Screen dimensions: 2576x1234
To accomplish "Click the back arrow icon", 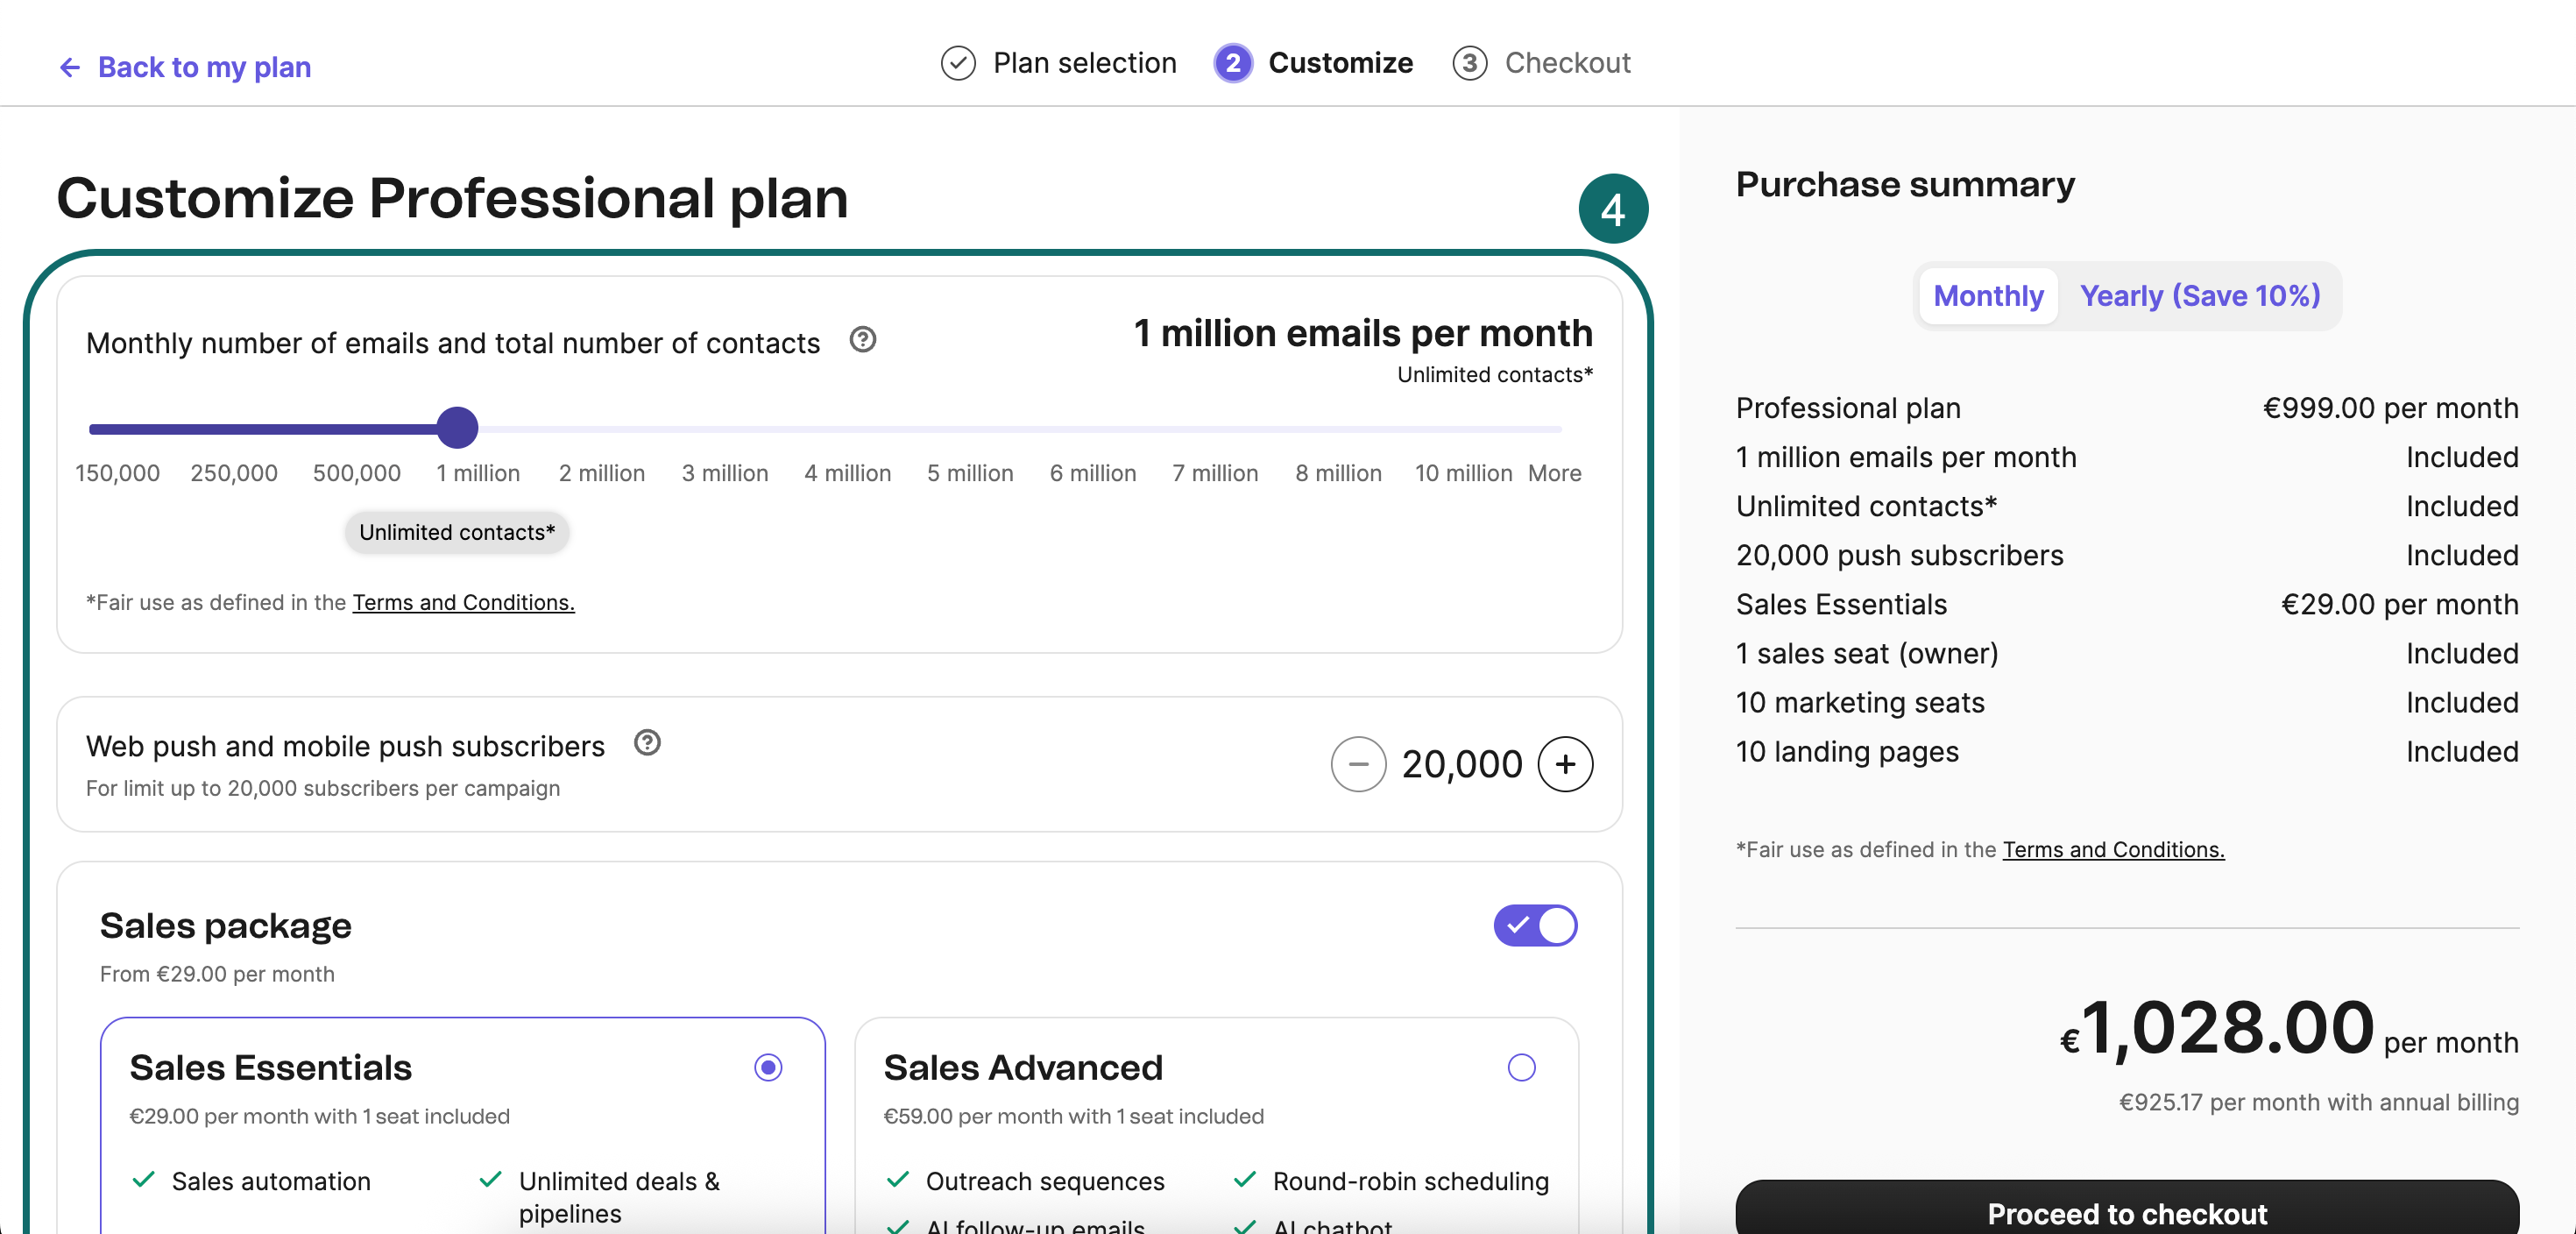I will [x=69, y=67].
